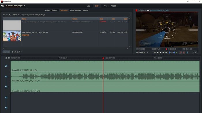Switch to the LOG tab
202x113 pixels.
pyautogui.click(x=88, y=6)
